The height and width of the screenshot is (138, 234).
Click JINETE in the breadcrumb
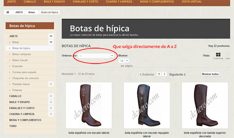pyautogui.click(x=19, y=12)
